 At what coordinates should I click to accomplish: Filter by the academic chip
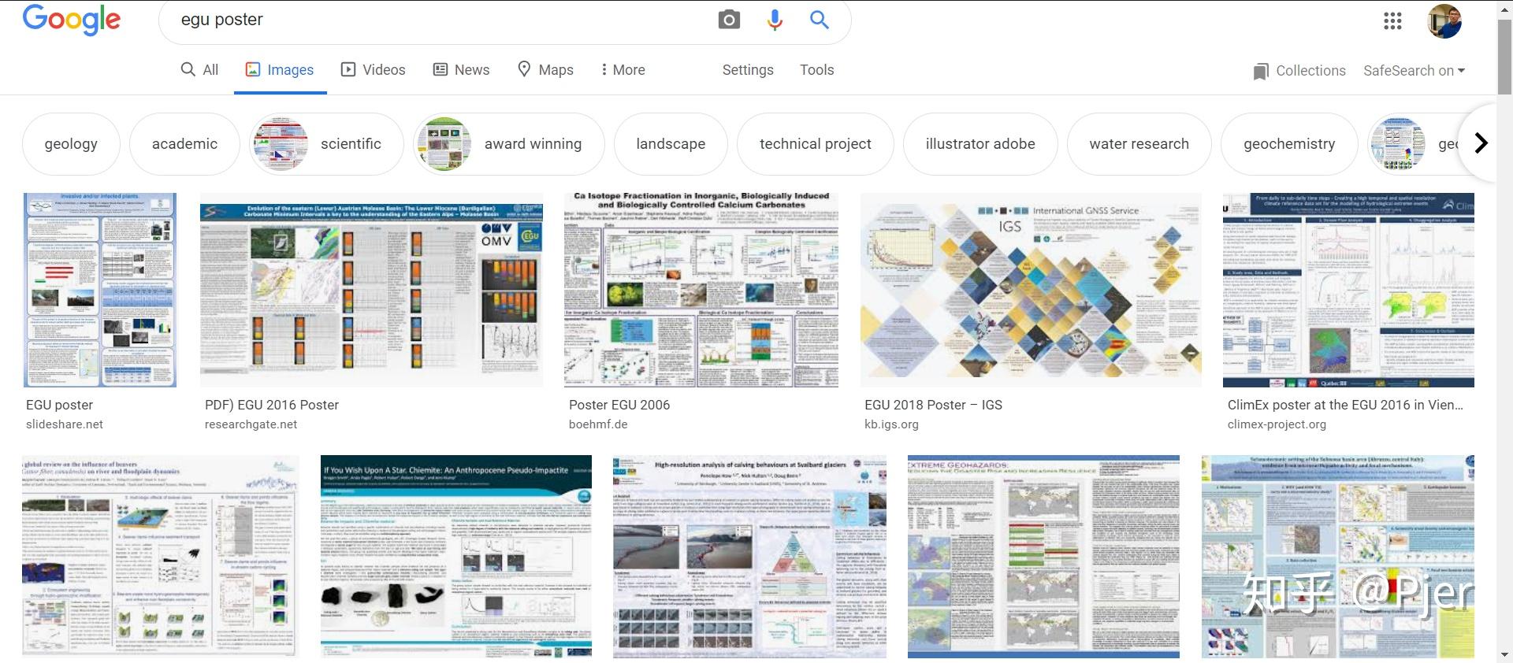pos(184,143)
